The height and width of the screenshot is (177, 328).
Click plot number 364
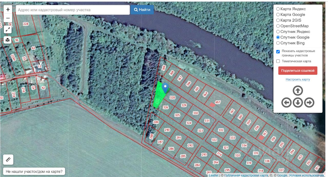[205, 94]
